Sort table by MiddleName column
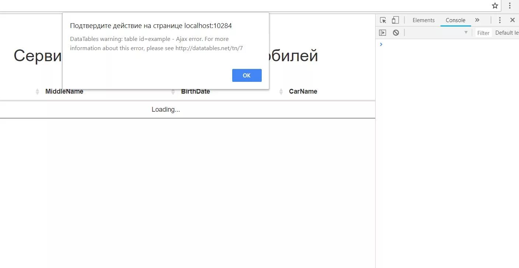Image resolution: width=519 pixels, height=268 pixels. point(64,91)
